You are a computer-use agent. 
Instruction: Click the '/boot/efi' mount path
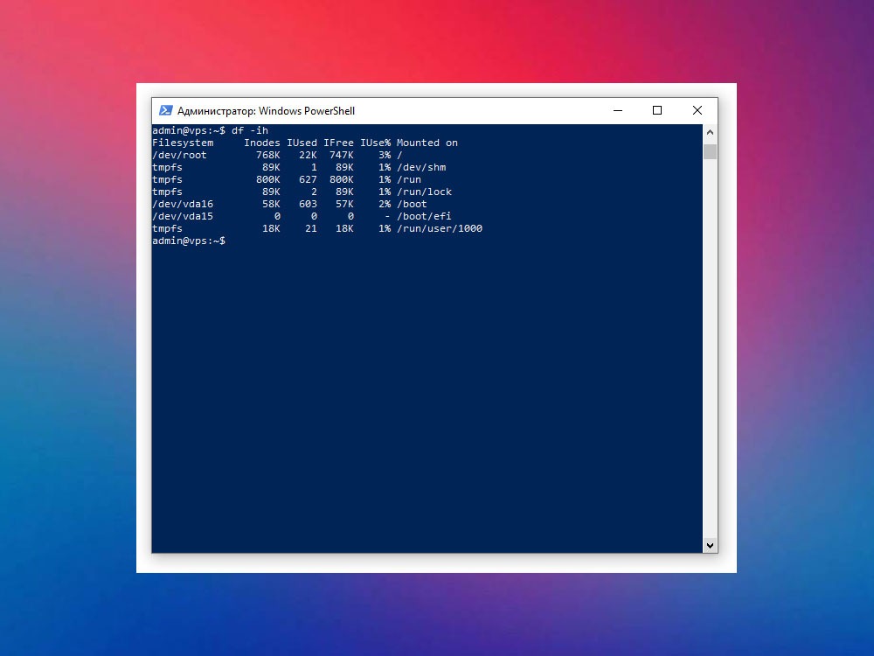coord(424,216)
